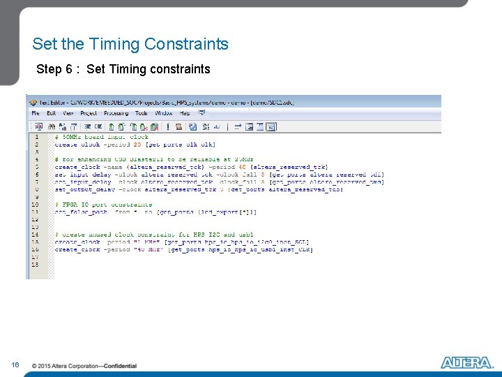The height and width of the screenshot is (377, 502).
Task: Click set_input_delay line ending altera_reserved_tms
Action: [x=220, y=182]
